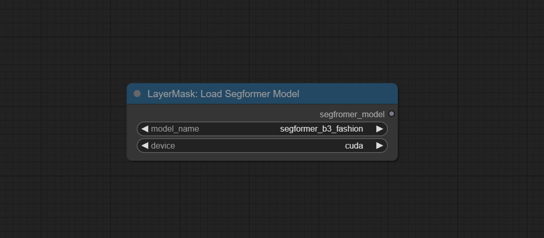Open the device dropdown showing cuda
The image size is (544, 238).
coord(354,146)
